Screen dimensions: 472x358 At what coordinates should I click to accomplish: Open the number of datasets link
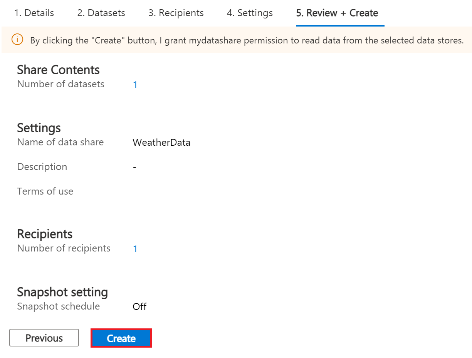point(135,84)
